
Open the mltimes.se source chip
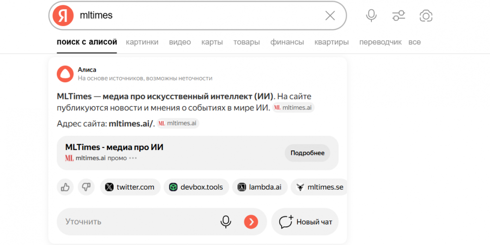click(319, 187)
